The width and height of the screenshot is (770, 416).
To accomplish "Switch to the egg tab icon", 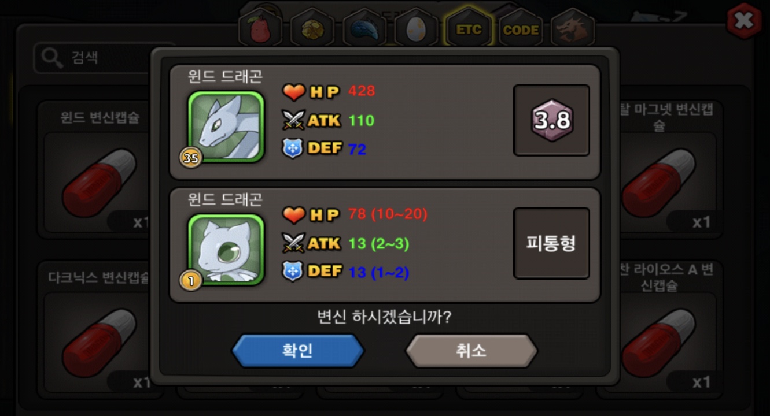I will pos(416,29).
